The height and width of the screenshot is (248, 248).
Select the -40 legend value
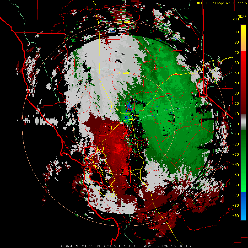pos(236,165)
